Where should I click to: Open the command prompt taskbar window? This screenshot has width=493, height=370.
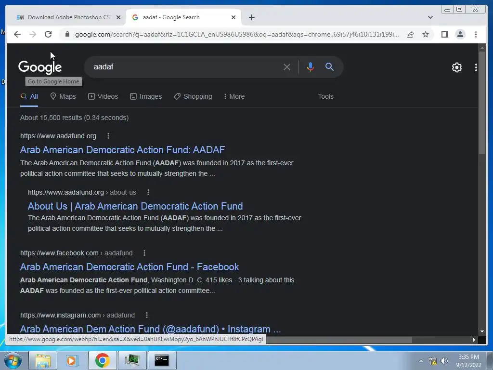pyautogui.click(x=161, y=360)
